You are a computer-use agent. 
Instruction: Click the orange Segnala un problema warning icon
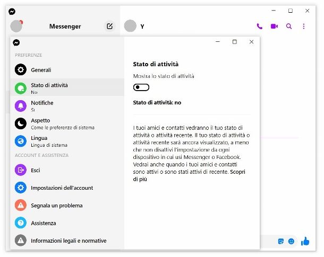point(21,205)
